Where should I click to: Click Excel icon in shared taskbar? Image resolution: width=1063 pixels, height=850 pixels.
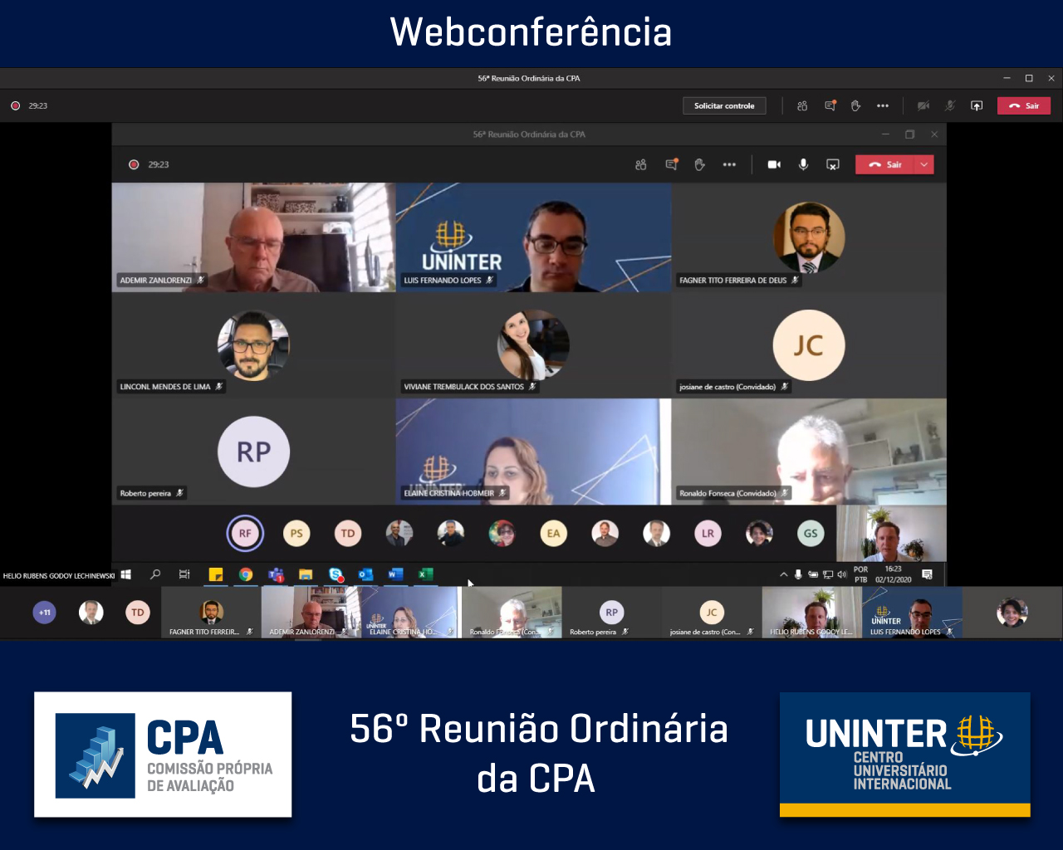pyautogui.click(x=425, y=574)
